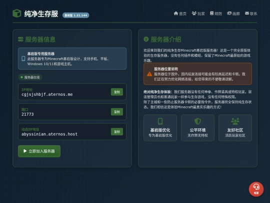Click the cgjsjshbjf.aternos.me address text
The width and height of the screenshot is (270, 203).
point(47,94)
